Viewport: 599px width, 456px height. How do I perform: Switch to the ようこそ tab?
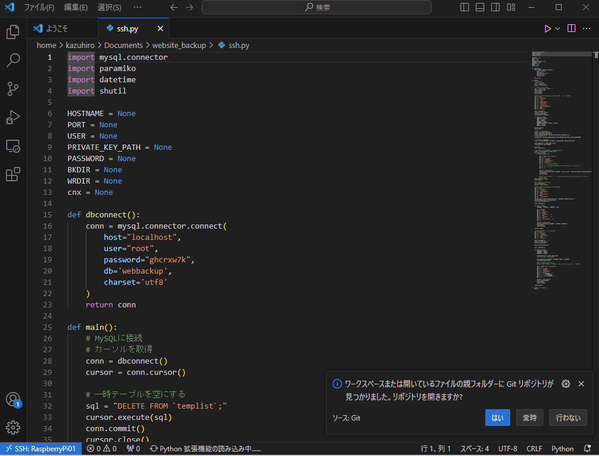coord(57,28)
